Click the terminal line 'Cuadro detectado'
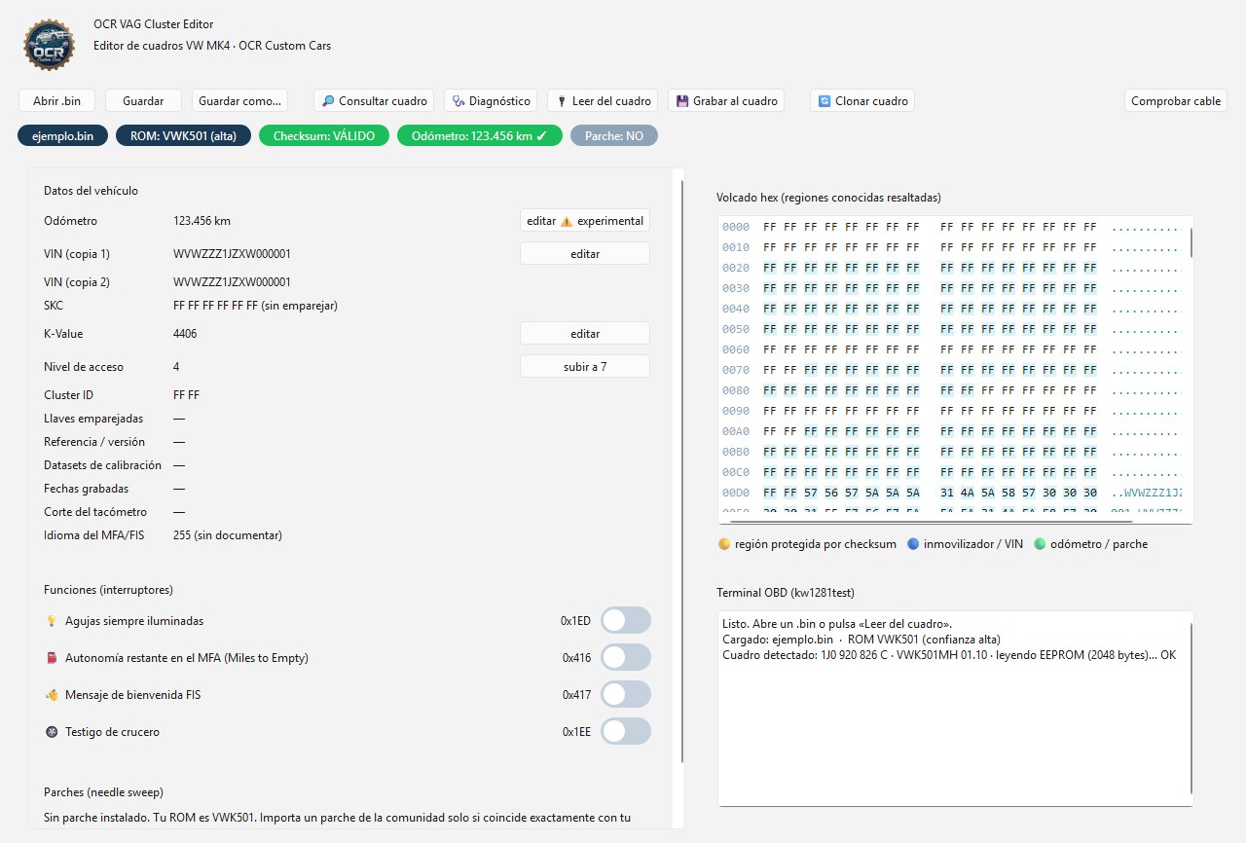This screenshot has height=843, width=1246. click(x=948, y=655)
